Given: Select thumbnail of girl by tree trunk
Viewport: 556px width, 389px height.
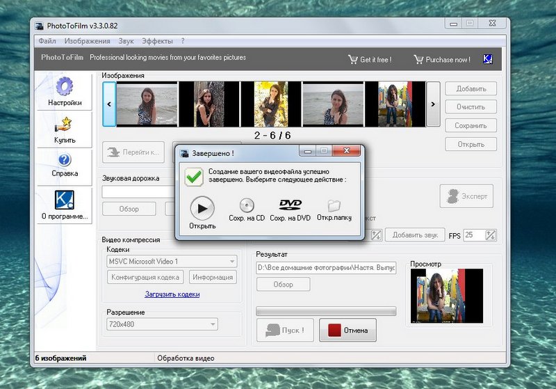Looking at the screenshot, I should point(209,104).
